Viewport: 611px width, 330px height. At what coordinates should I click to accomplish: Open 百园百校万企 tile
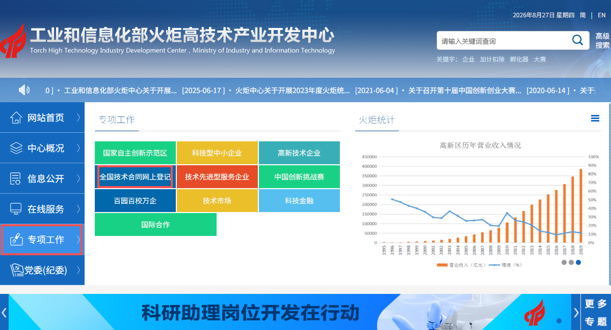(135, 200)
